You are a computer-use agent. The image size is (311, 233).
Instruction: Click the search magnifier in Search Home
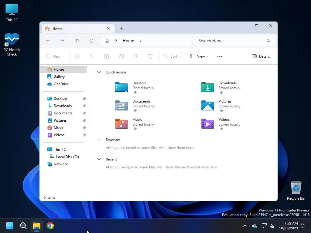tap(268, 41)
